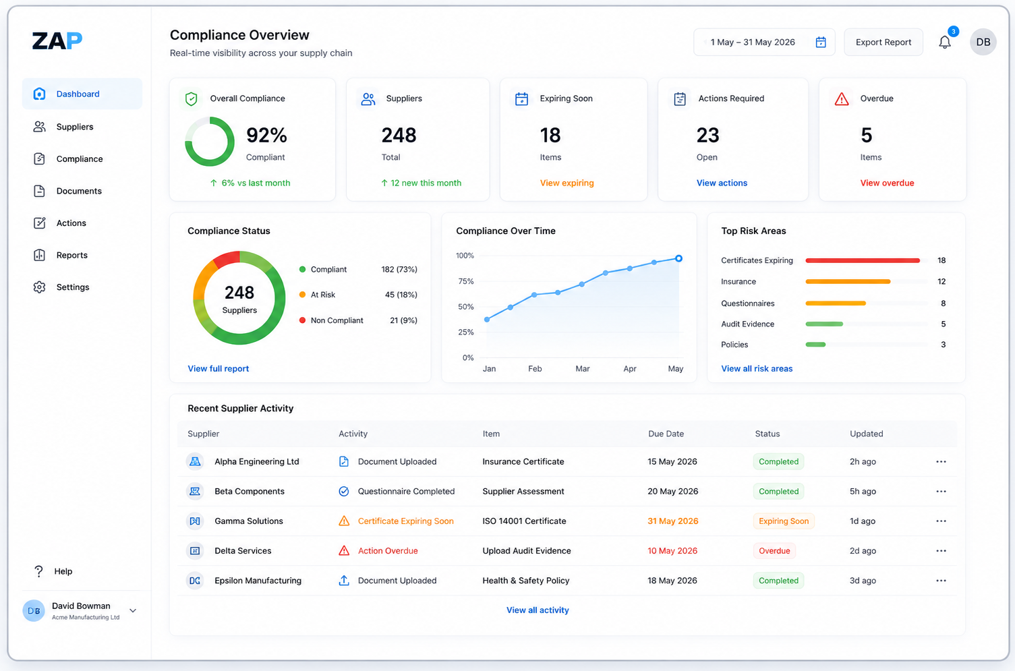Click the Reports chart icon in sidebar
1015x671 pixels.
click(39, 255)
